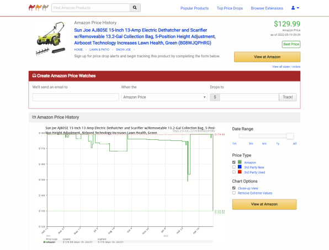Image resolution: width=329 pixels, height=250 pixels.
Task: Open SNOW JOE breadcrumb
Action: tap(123, 50)
